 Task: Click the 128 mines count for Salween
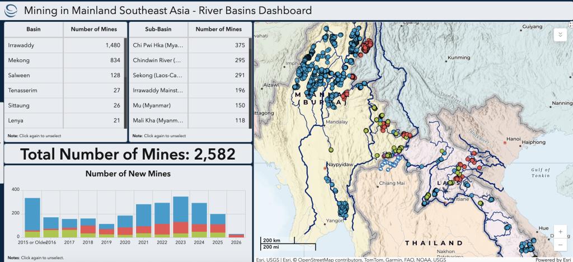115,75
